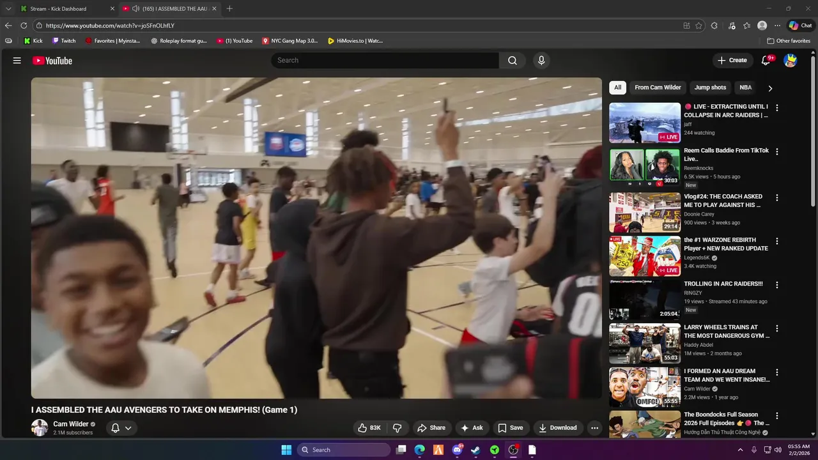The width and height of the screenshot is (818, 460).
Task: Show more filter chips with right arrow
Action: [770, 88]
